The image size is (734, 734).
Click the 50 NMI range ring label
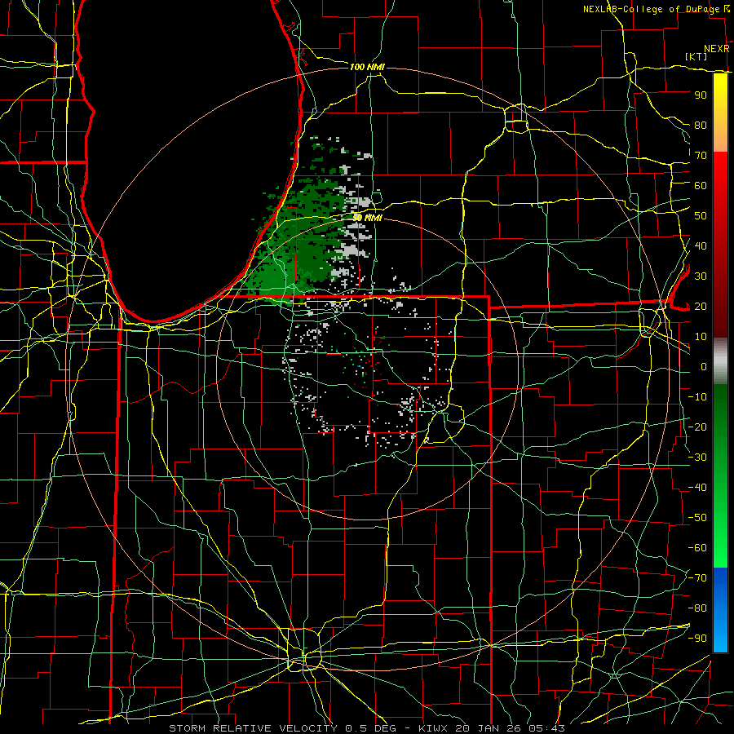pyautogui.click(x=368, y=218)
